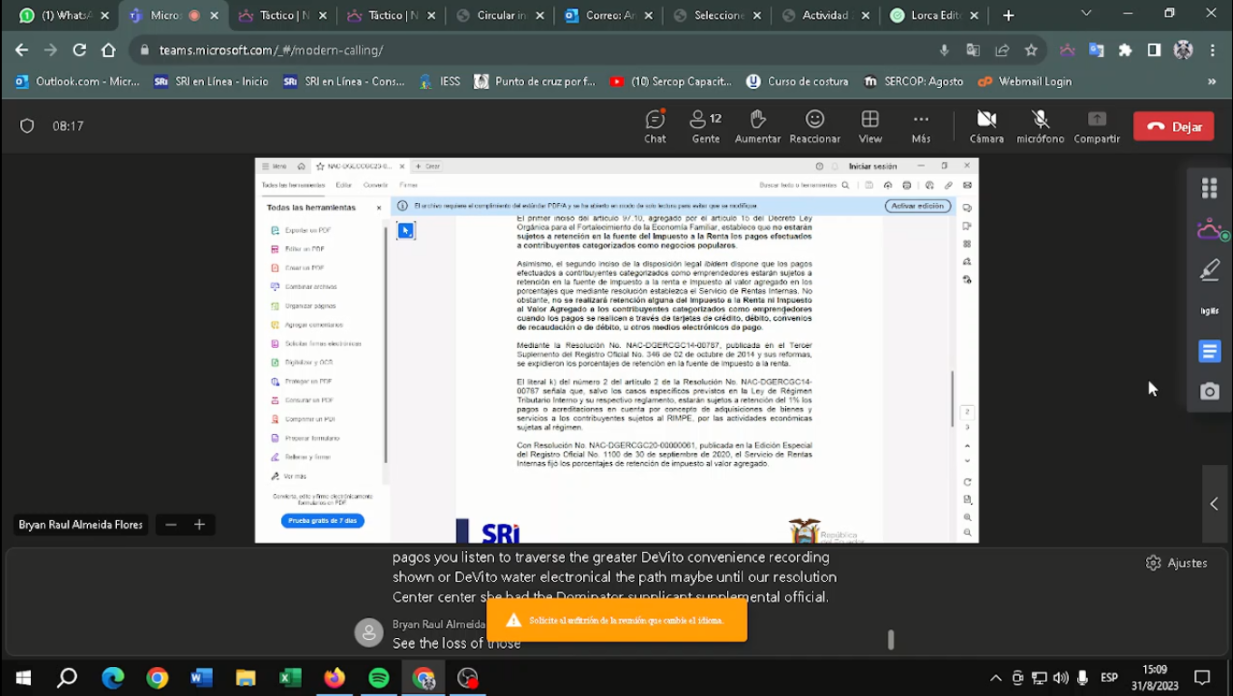The height and width of the screenshot is (696, 1233).
Task: Leave the call with Dejar button
Action: [1173, 127]
